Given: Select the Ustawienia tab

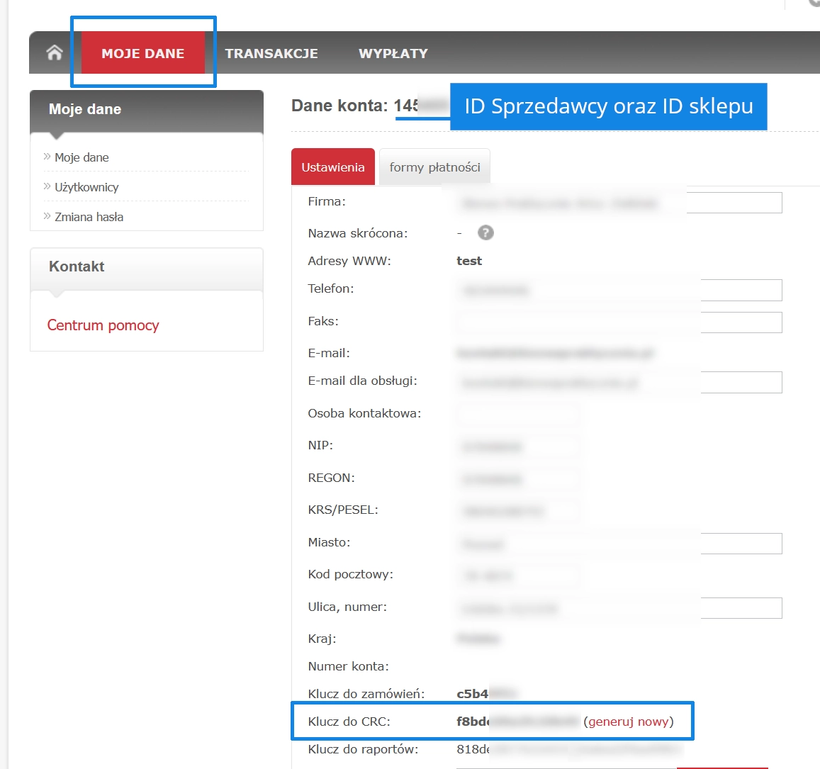Looking at the screenshot, I should coord(333,167).
